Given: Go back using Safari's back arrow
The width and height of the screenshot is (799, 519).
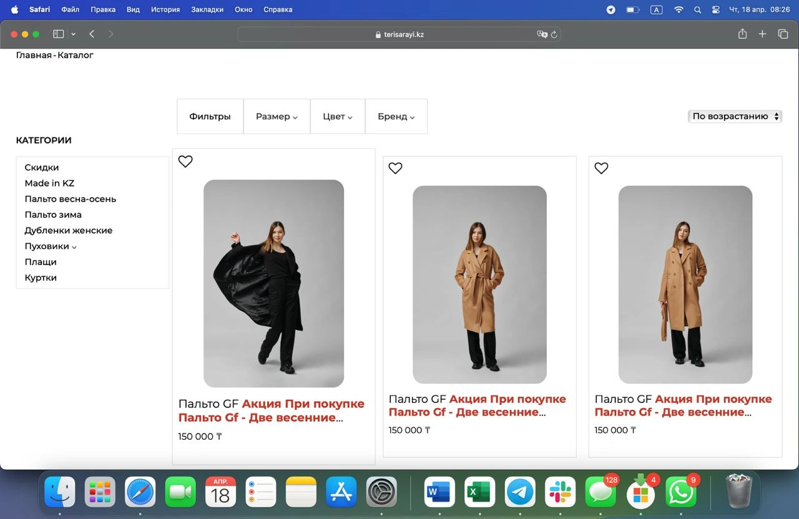Looking at the screenshot, I should (92, 34).
